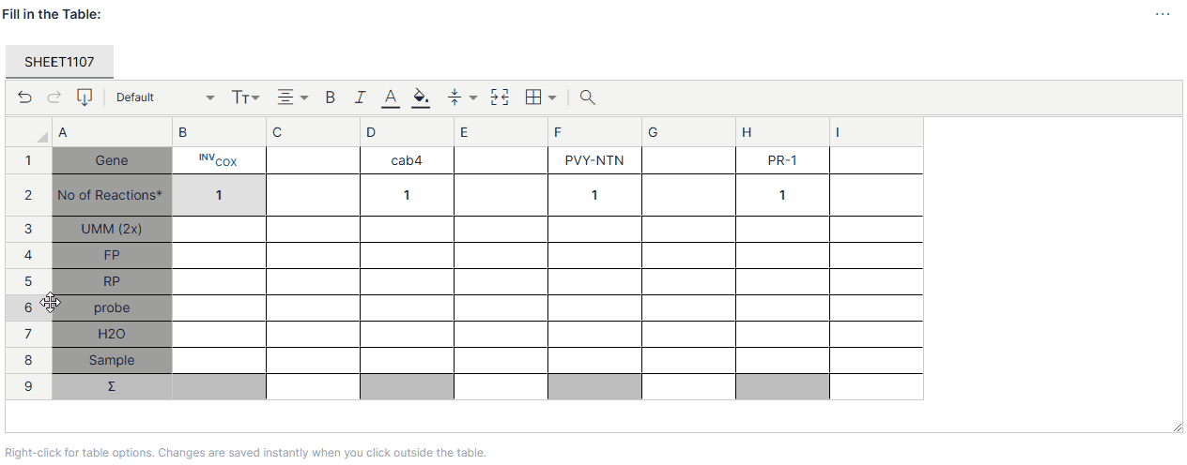Open the three-dot options menu
This screenshot has height=465, width=1187.
pyautogui.click(x=1163, y=14)
